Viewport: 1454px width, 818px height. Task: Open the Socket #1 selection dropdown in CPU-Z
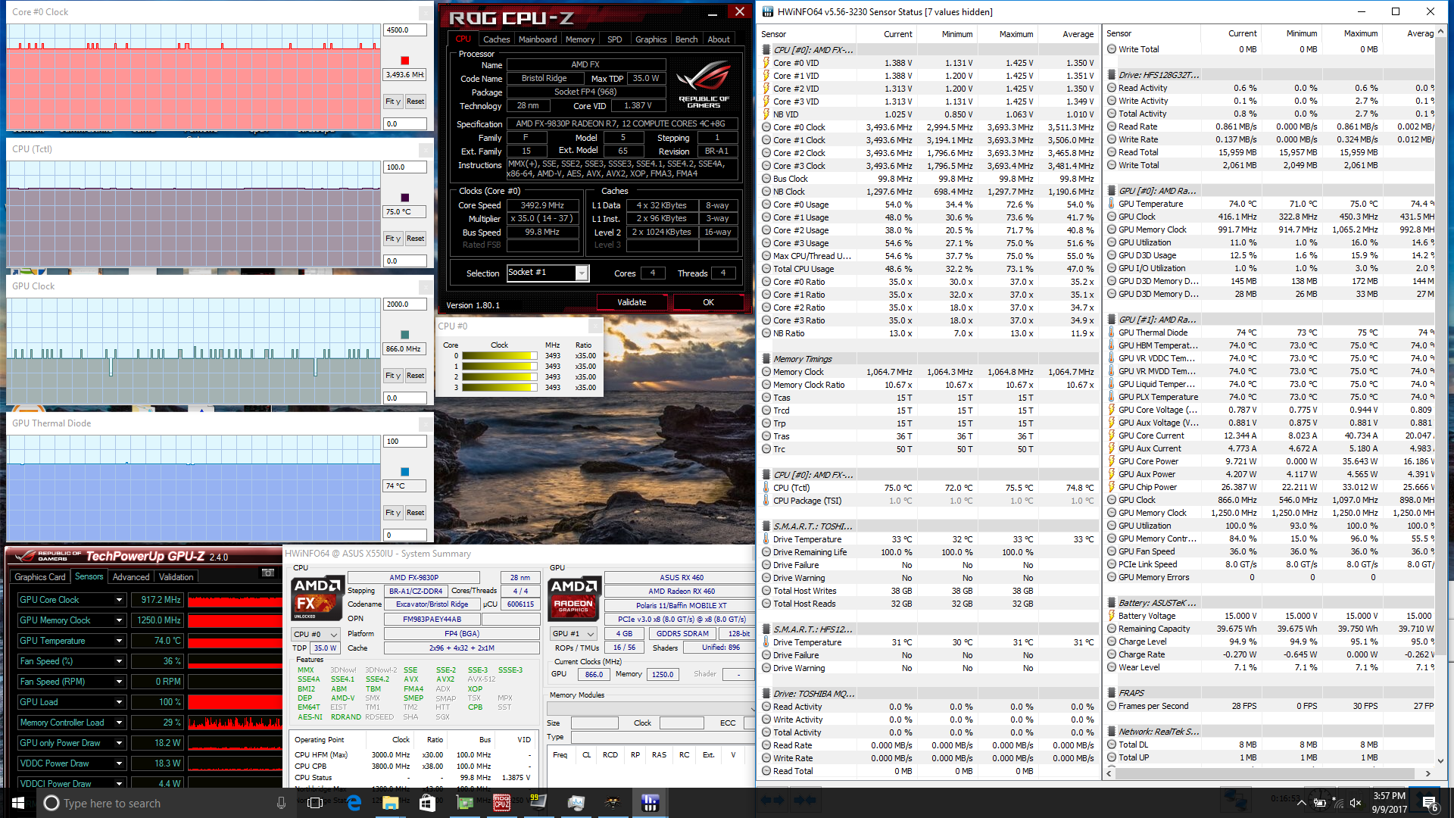click(x=582, y=273)
